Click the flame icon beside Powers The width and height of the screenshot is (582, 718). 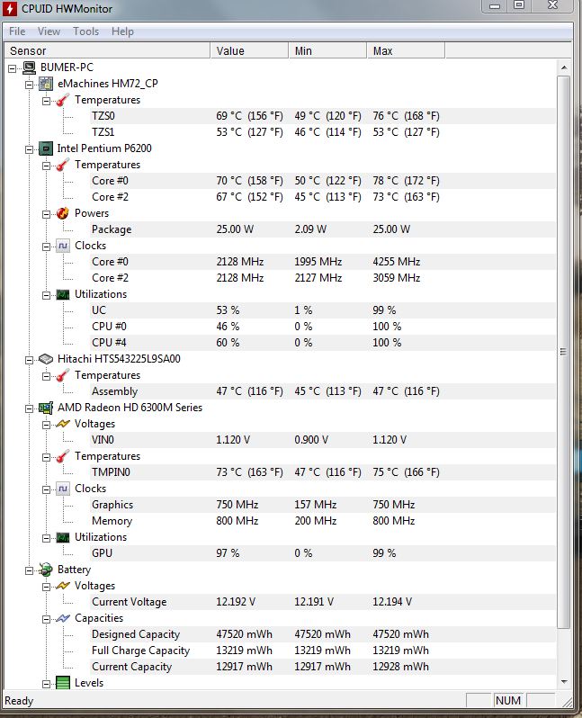click(62, 213)
